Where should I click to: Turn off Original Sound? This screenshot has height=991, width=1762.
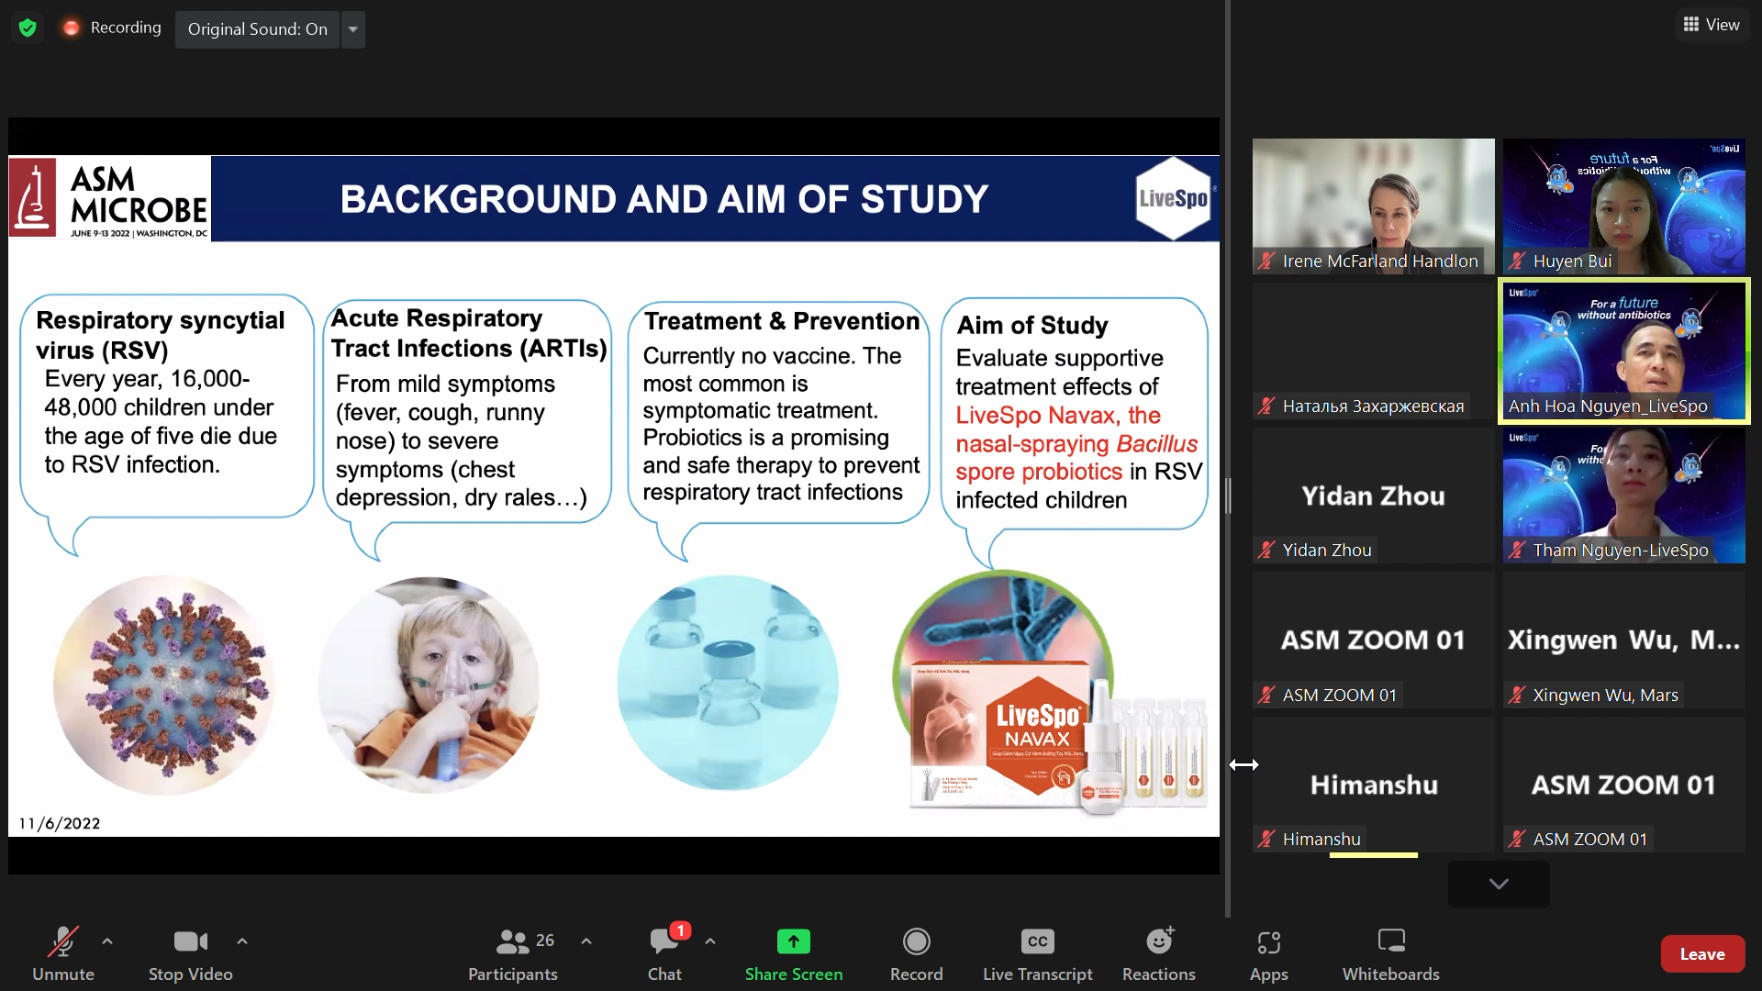tap(258, 29)
